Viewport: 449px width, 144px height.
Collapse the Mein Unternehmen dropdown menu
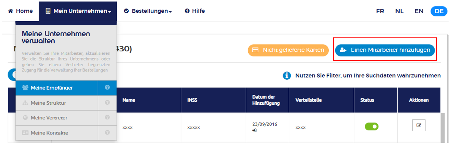pos(78,11)
